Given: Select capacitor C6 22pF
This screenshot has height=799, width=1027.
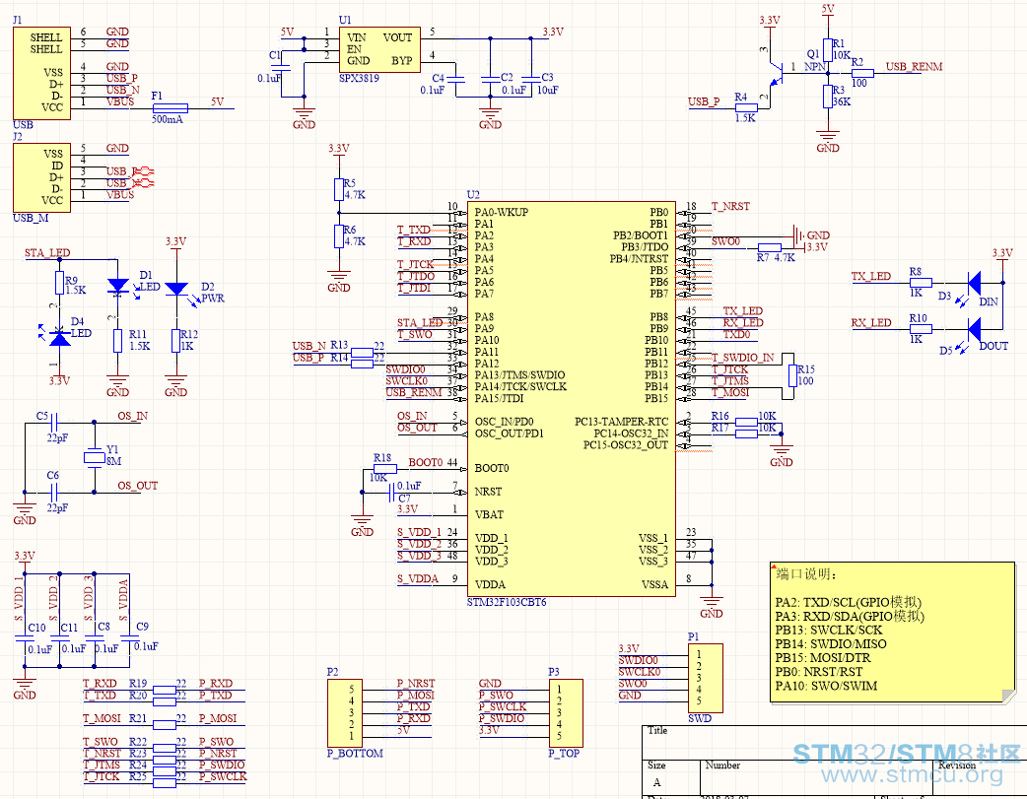Looking at the screenshot, I should pyautogui.click(x=53, y=492).
